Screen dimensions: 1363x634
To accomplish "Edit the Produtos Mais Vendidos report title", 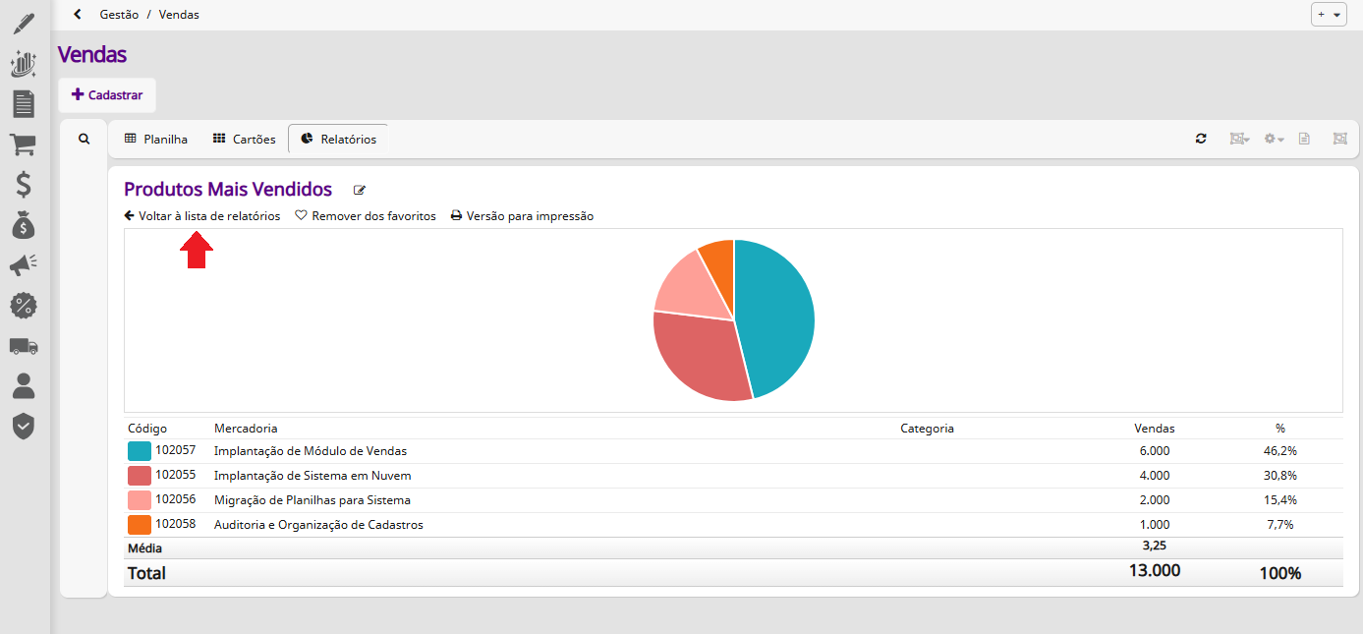I will pos(360,191).
